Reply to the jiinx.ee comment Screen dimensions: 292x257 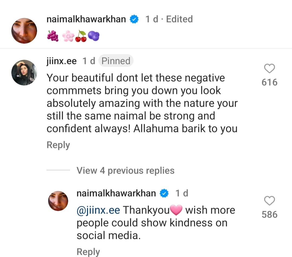tap(58, 145)
